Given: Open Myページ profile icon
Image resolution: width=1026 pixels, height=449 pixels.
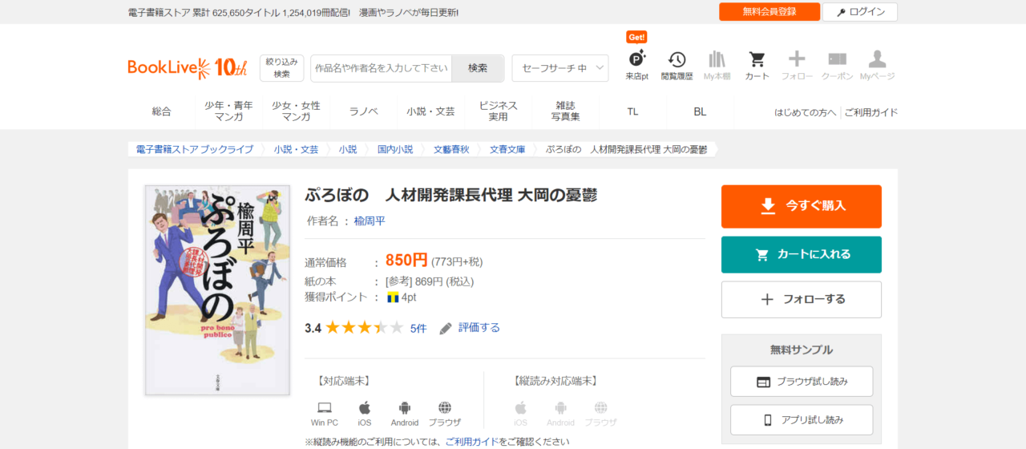Looking at the screenshot, I should coord(877,64).
